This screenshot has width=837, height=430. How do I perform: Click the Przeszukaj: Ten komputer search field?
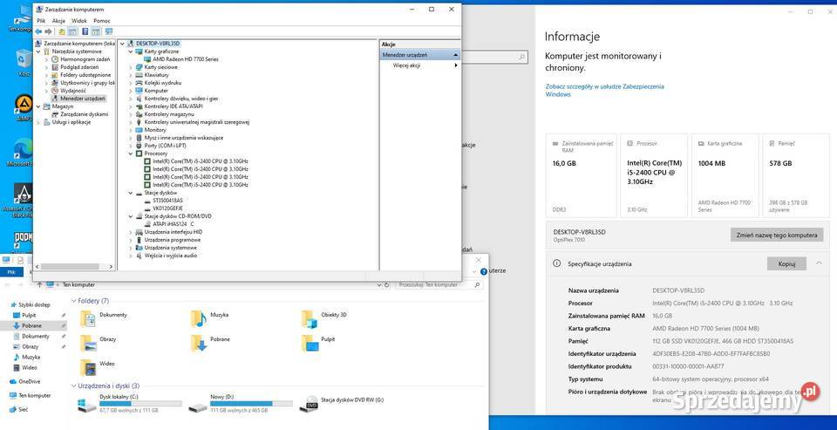click(432, 284)
